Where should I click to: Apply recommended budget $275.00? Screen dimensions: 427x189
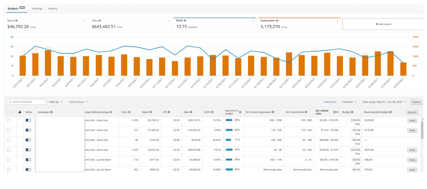click(412, 150)
